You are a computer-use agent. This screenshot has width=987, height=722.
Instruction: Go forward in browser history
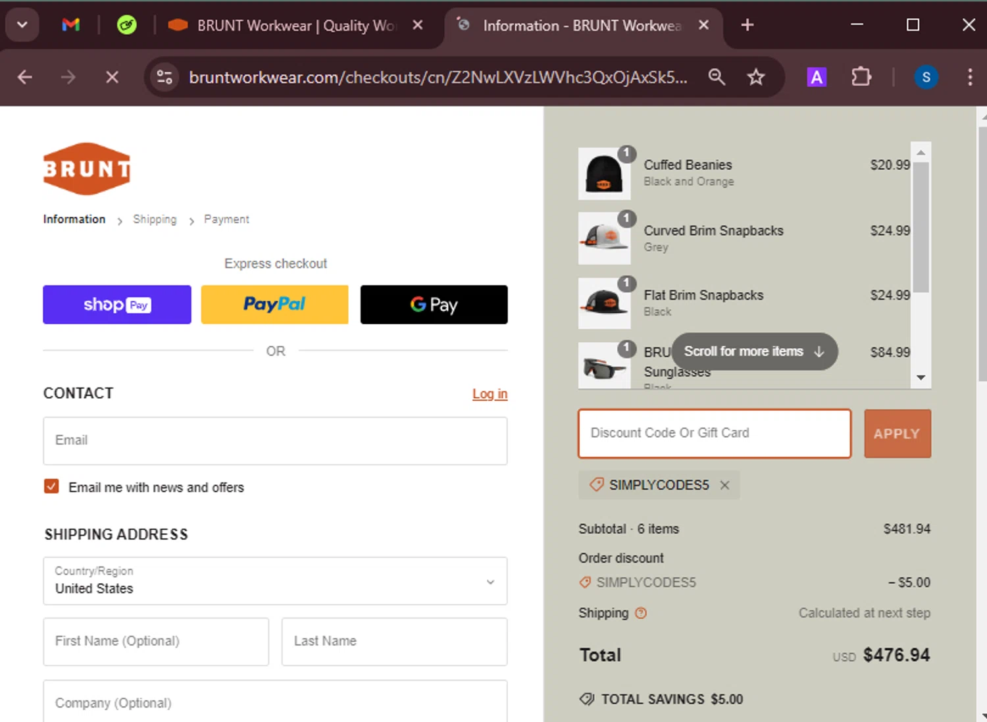pyautogui.click(x=68, y=78)
